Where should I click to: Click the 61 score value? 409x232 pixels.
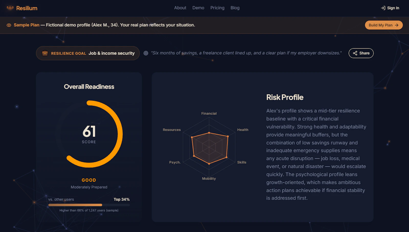tap(89, 131)
